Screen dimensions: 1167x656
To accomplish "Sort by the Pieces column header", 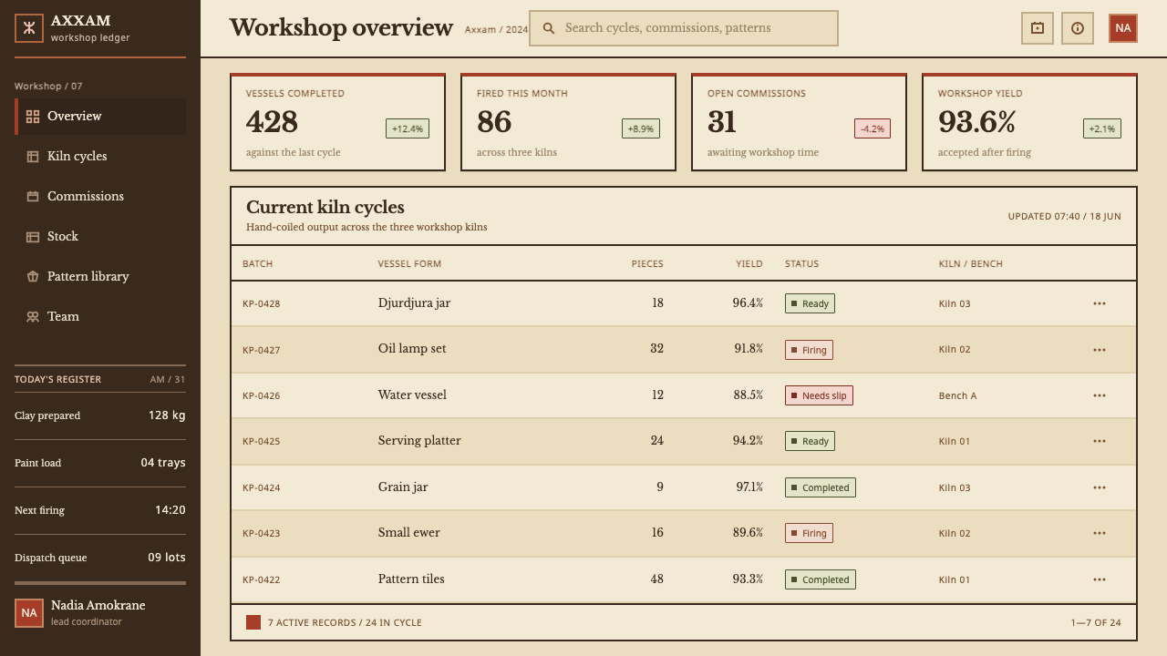I will [647, 264].
